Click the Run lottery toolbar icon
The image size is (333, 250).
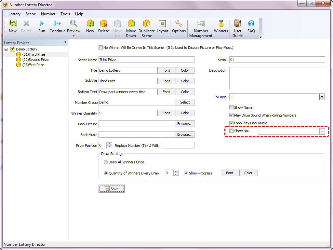(x=42, y=24)
